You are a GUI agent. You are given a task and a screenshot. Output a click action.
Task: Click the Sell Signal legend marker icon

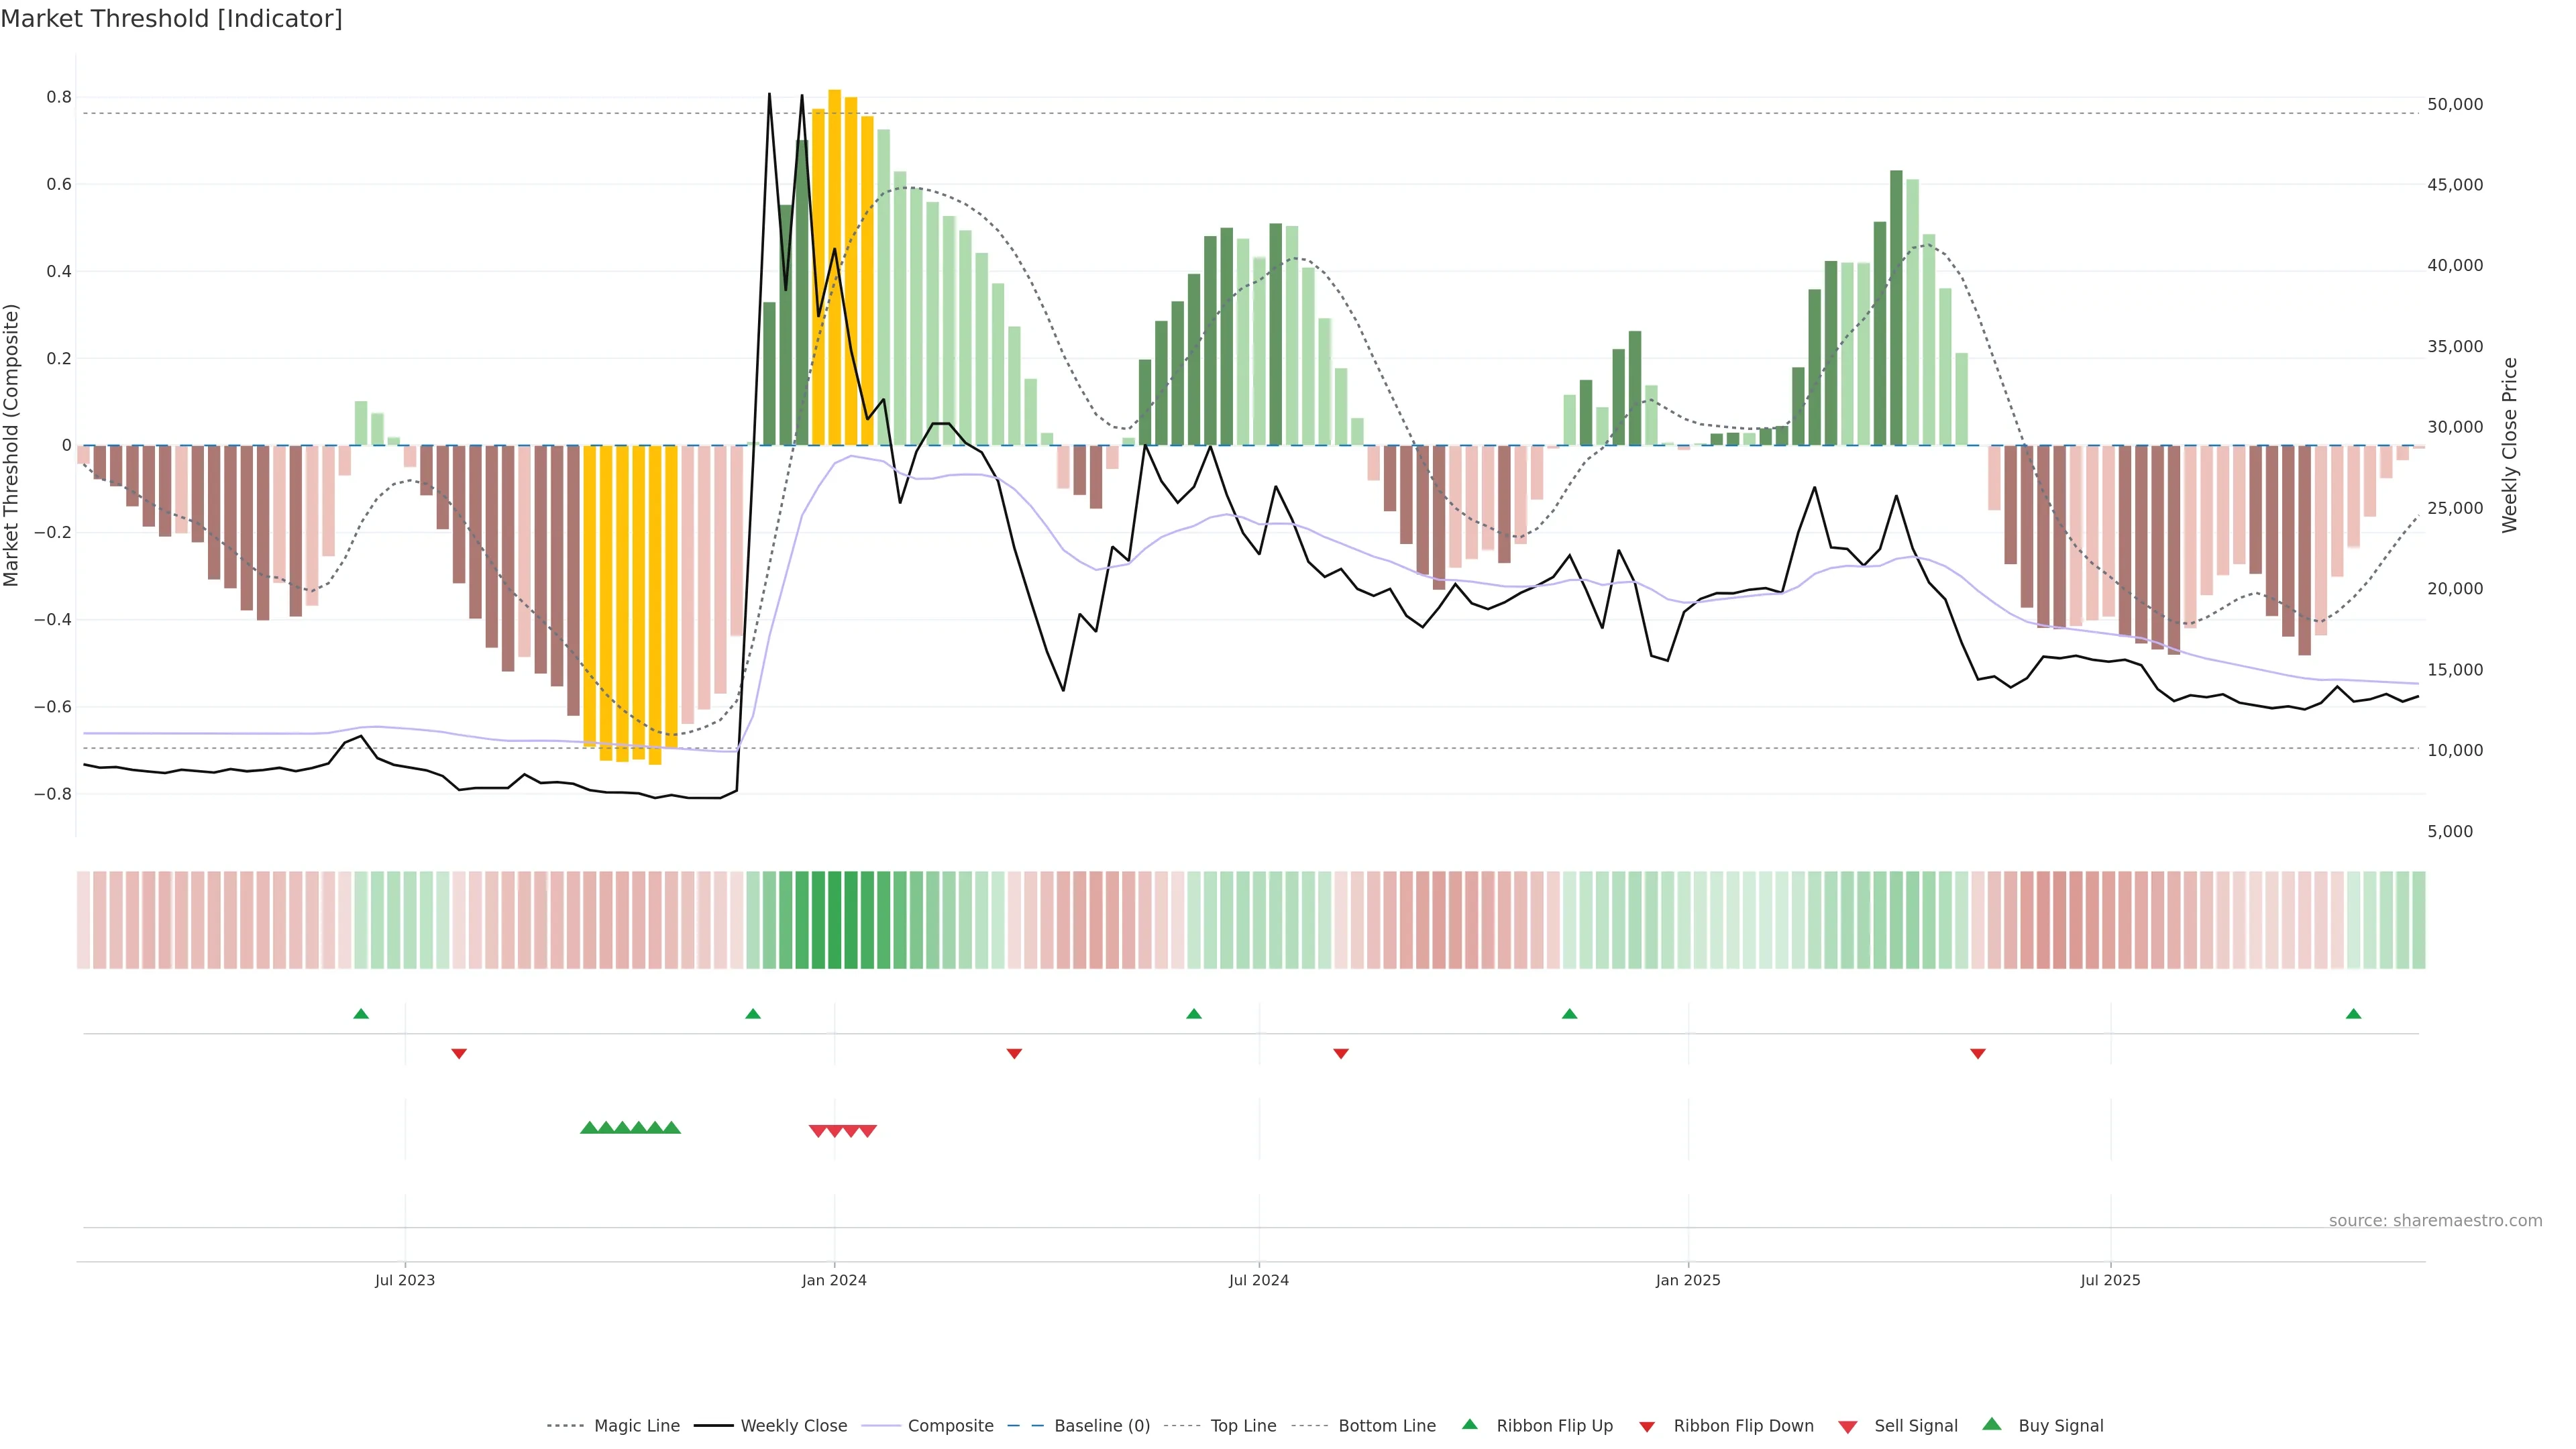tap(1848, 1427)
